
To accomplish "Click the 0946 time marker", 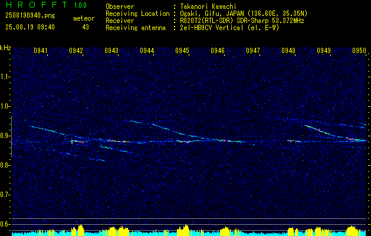I will [218, 51].
